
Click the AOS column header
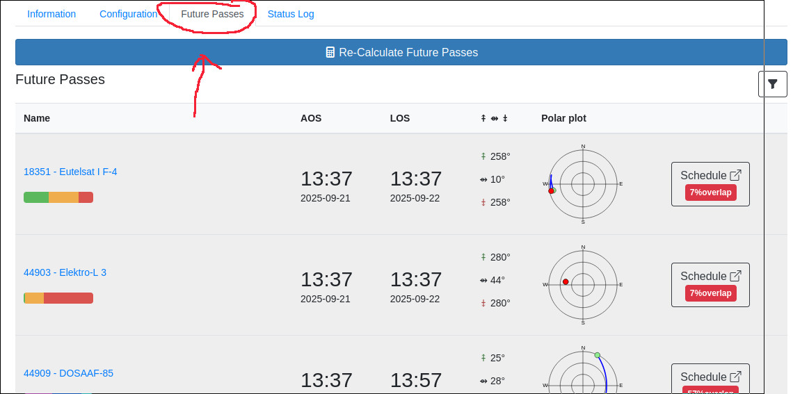[311, 118]
